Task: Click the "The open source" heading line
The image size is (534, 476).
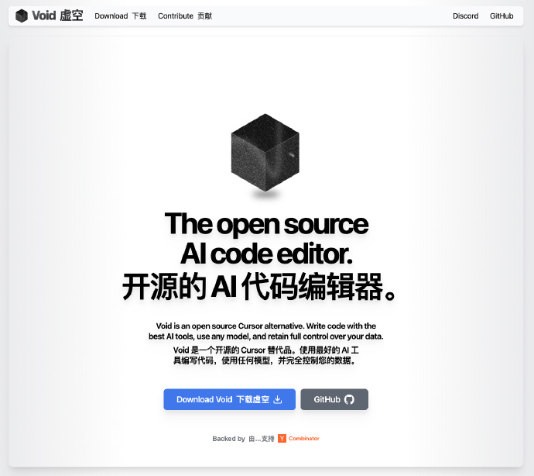Action: 266,224
